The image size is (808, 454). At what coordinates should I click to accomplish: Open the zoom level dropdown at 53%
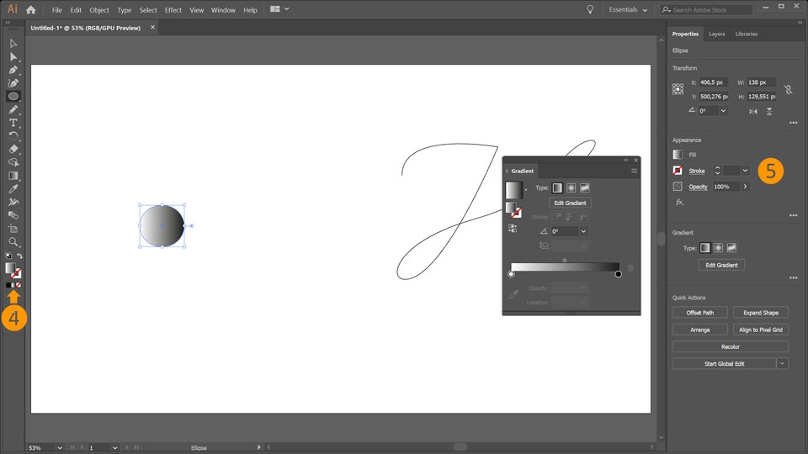[x=60, y=448]
